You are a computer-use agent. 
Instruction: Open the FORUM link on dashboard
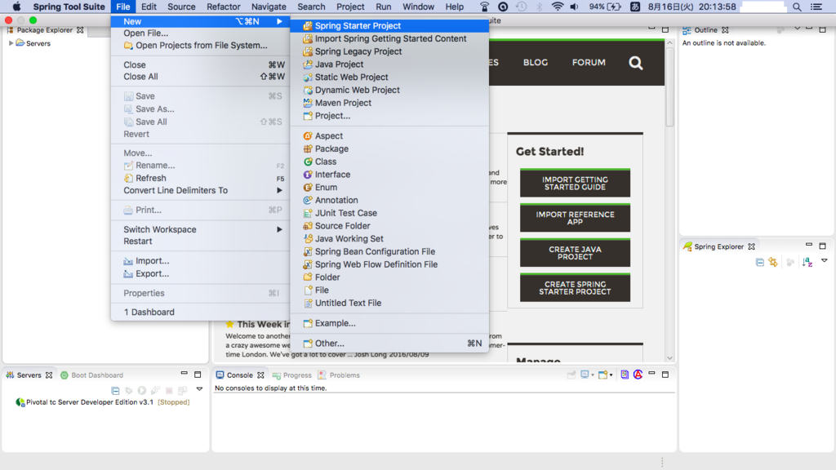click(x=589, y=62)
